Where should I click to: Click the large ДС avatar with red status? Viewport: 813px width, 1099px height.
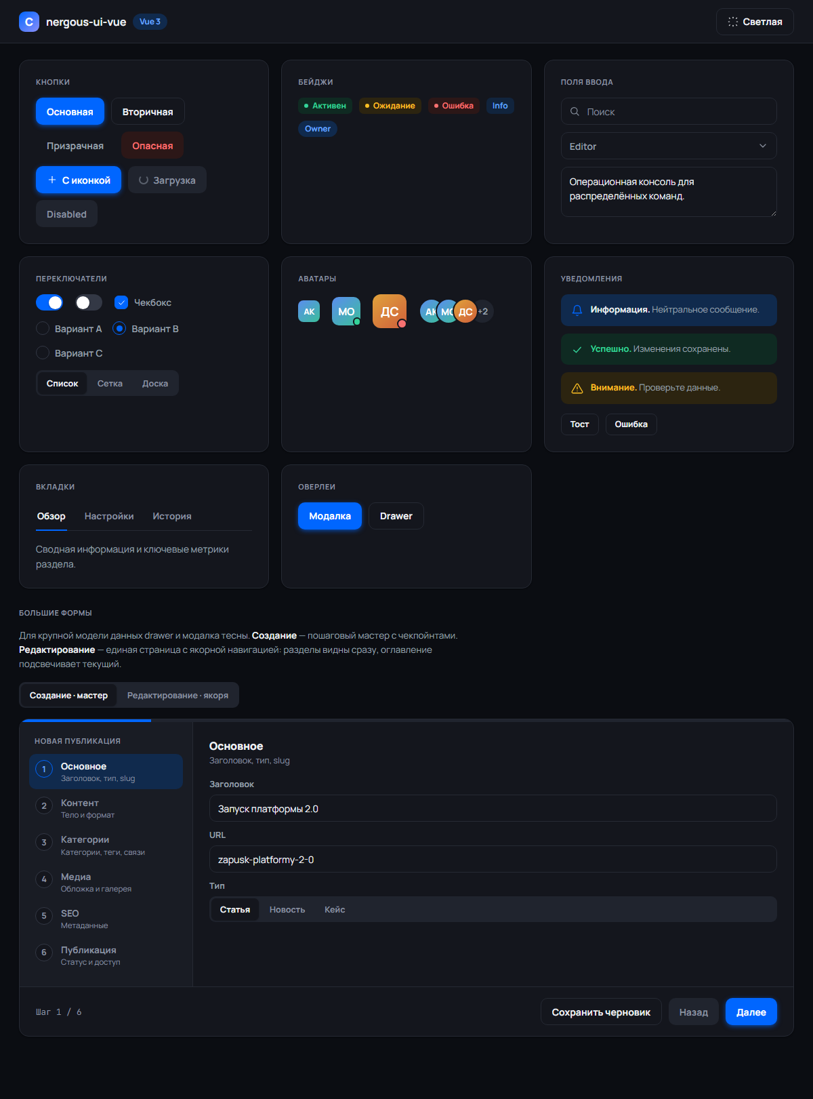[x=390, y=311]
